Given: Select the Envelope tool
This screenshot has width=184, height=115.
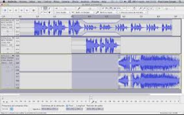Looking at the screenshot, I should pyautogui.click(x=45, y=8).
